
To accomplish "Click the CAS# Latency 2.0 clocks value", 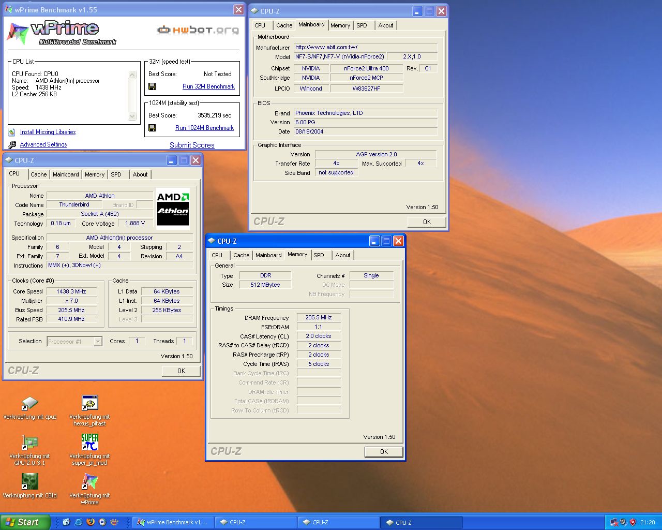I will [319, 336].
